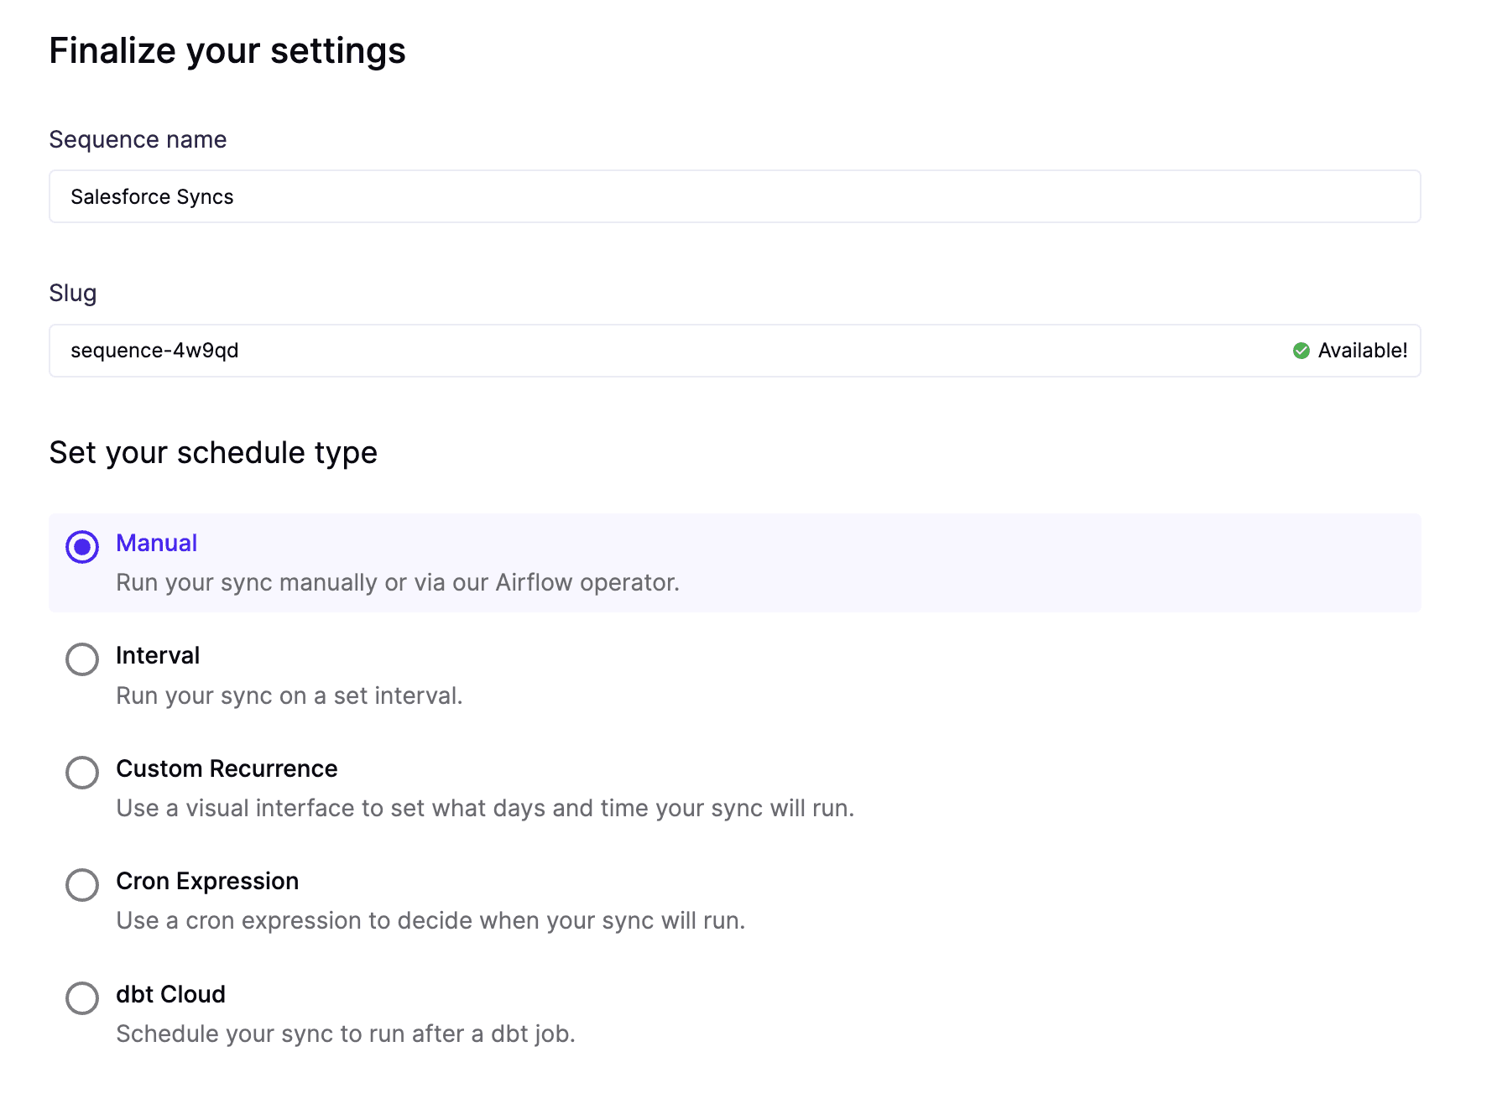The image size is (1497, 1104).
Task: Click the "Custom Recurrence" option title
Action: 227,768
